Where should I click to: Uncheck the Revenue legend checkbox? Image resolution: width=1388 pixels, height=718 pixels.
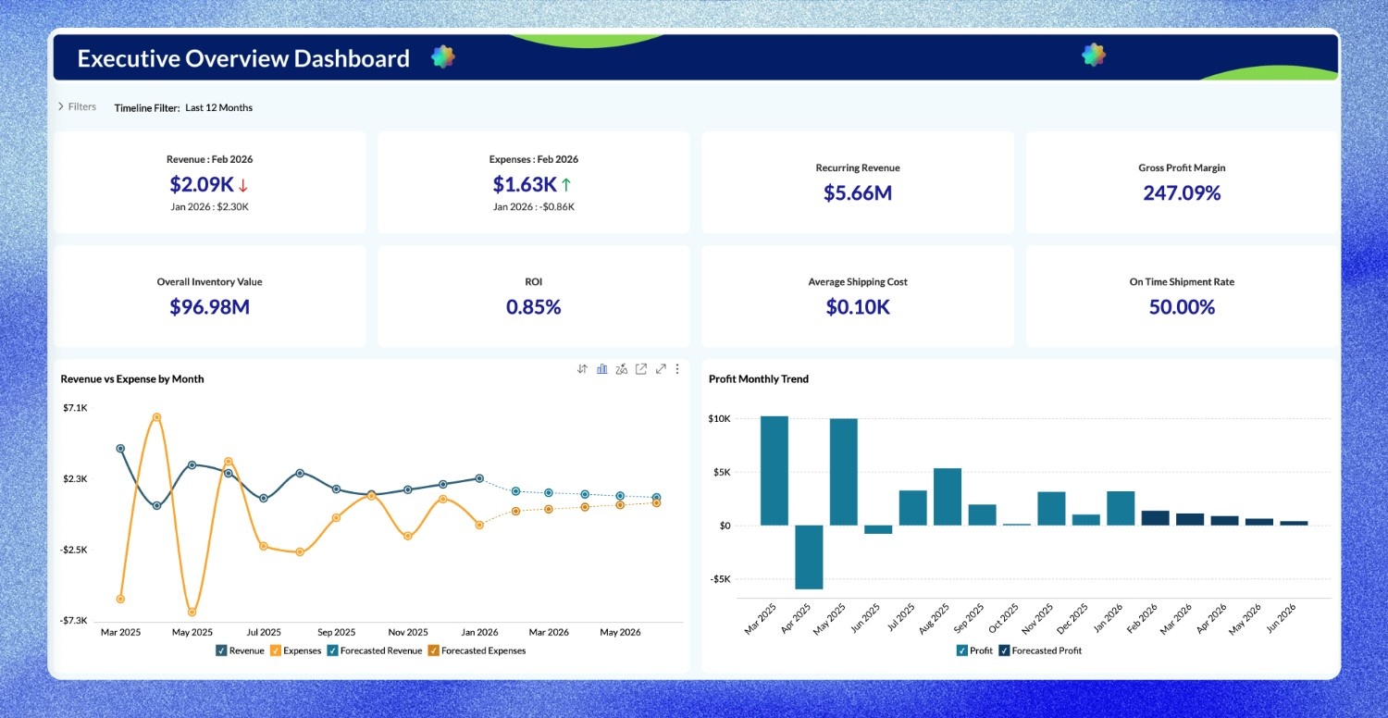(219, 650)
